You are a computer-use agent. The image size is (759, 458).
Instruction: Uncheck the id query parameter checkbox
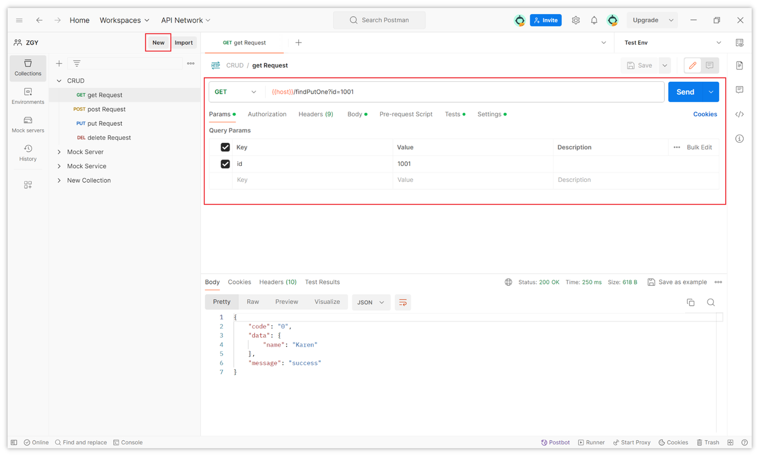(x=225, y=164)
